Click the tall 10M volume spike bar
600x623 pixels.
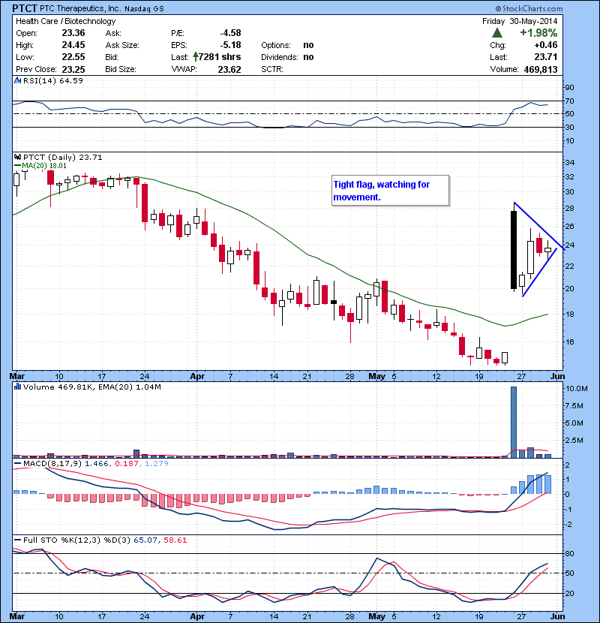click(514, 422)
